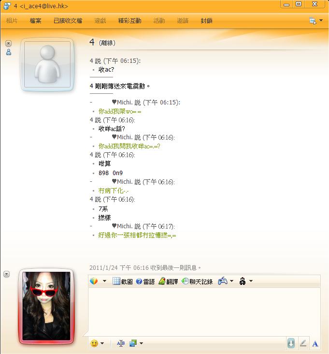The width and height of the screenshot is (329, 354).
Task: Click the handwriting pen icon
Action: [303, 343]
